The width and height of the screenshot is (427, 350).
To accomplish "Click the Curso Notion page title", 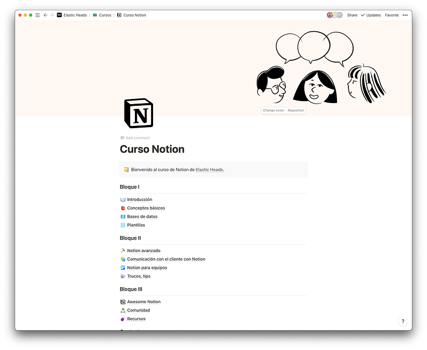I will coord(152,149).
